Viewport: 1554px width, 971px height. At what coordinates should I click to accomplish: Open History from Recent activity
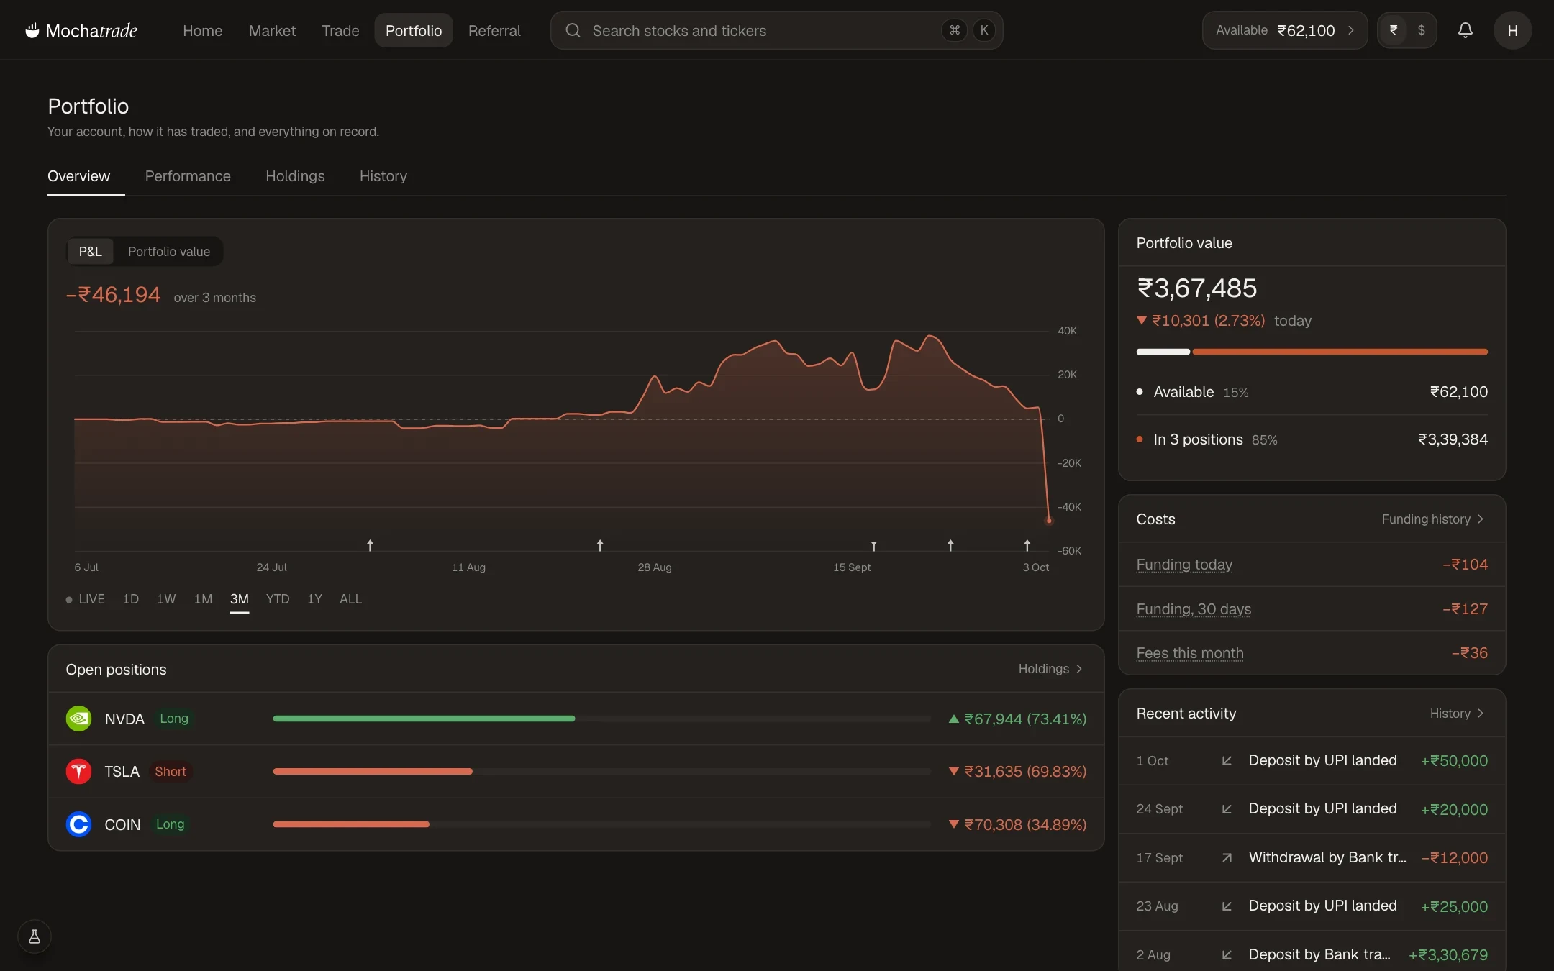1457,714
